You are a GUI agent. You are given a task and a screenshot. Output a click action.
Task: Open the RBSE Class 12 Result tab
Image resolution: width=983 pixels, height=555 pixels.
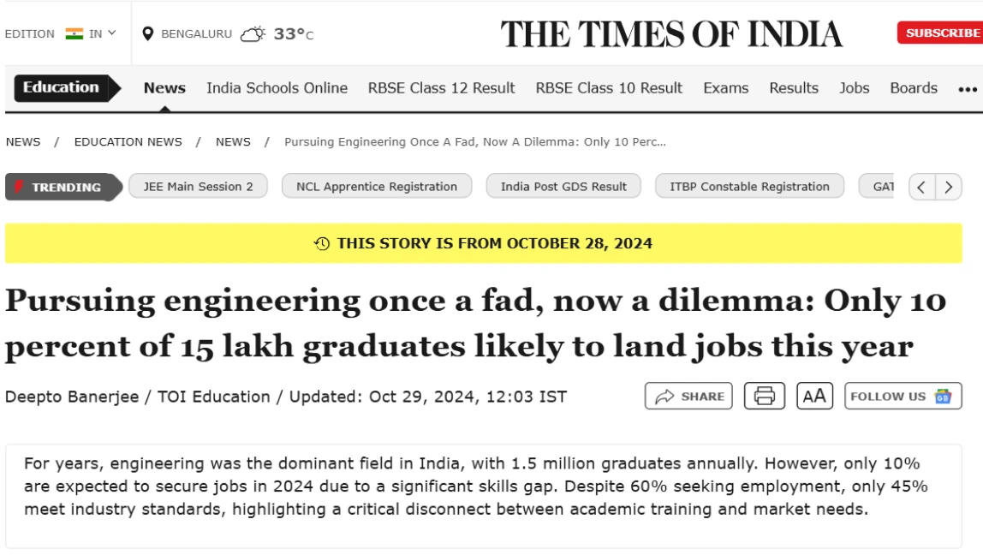[x=441, y=88]
